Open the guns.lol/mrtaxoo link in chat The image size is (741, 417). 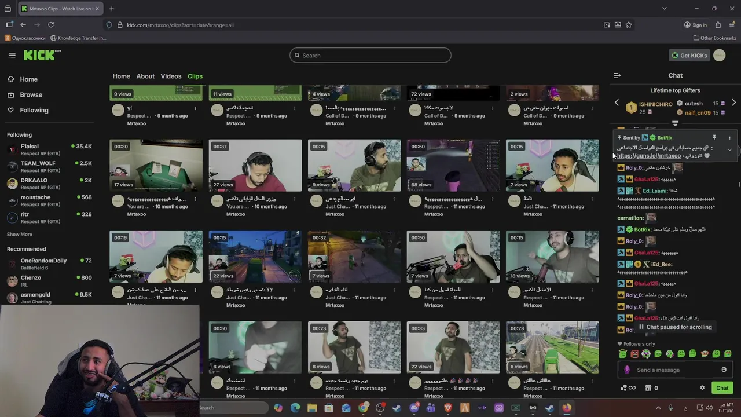coord(648,156)
